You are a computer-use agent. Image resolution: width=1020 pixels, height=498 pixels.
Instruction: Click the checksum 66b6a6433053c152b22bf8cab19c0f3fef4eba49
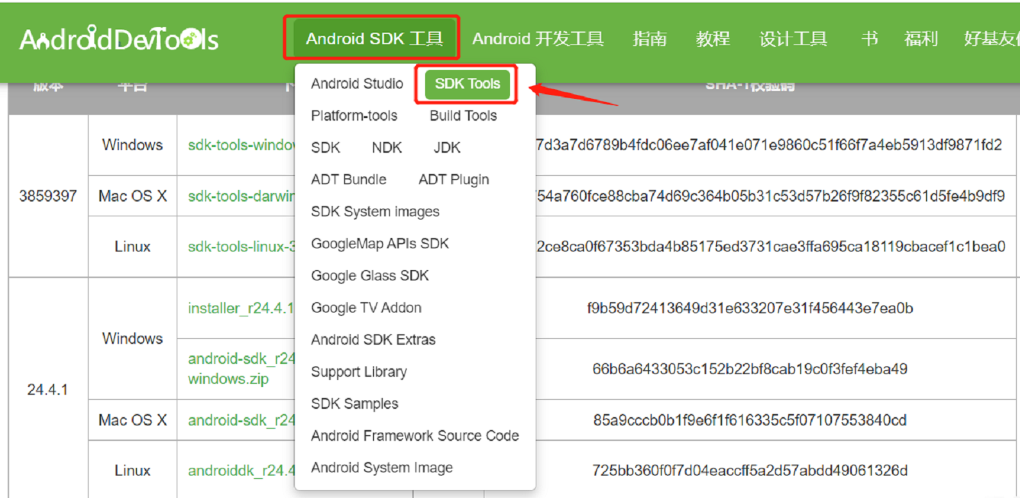coord(750,369)
